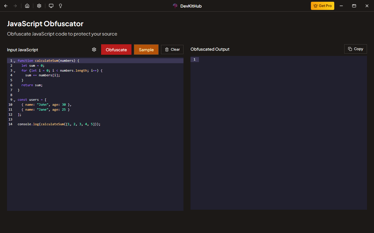Click the 'return sum;' line

(x=32, y=85)
